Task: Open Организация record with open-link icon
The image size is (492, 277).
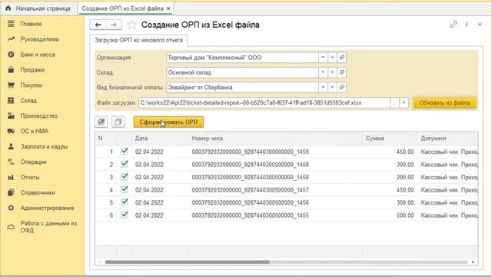Action: 341,58
